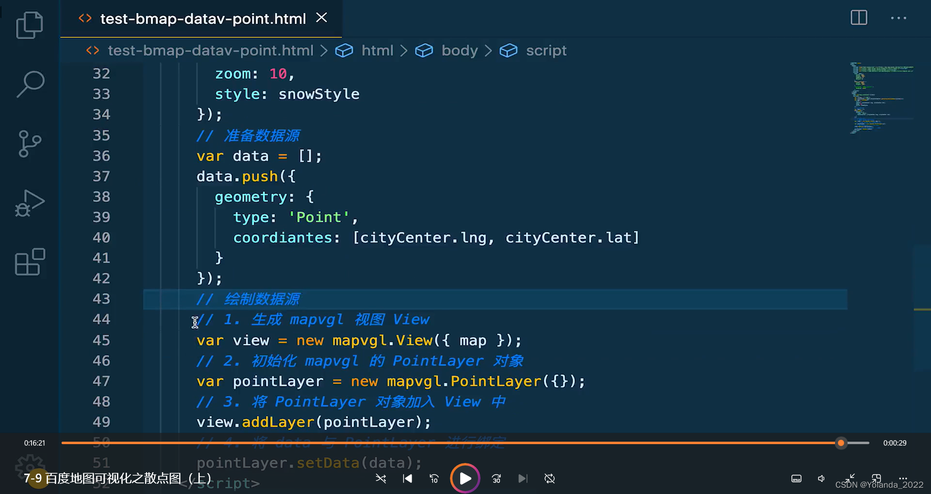Click the 'var pointLayer' declaration line
This screenshot has height=494, width=931.
pos(391,381)
